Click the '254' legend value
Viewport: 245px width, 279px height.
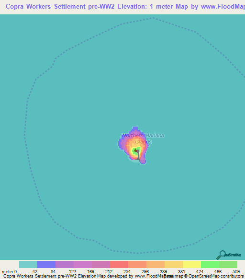[127, 272]
